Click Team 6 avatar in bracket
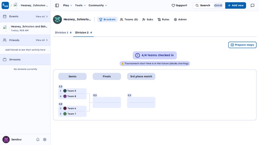The width and height of the screenshot is (259, 145). (x=65, y=108)
